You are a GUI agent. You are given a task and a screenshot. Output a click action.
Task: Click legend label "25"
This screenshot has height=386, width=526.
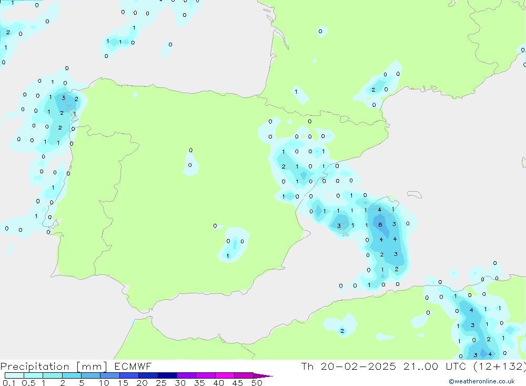pos(161,383)
